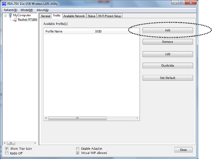This screenshot has height=159, width=212.
Task: Select the Realtek RTL881 adapter icon
Action: [15, 20]
